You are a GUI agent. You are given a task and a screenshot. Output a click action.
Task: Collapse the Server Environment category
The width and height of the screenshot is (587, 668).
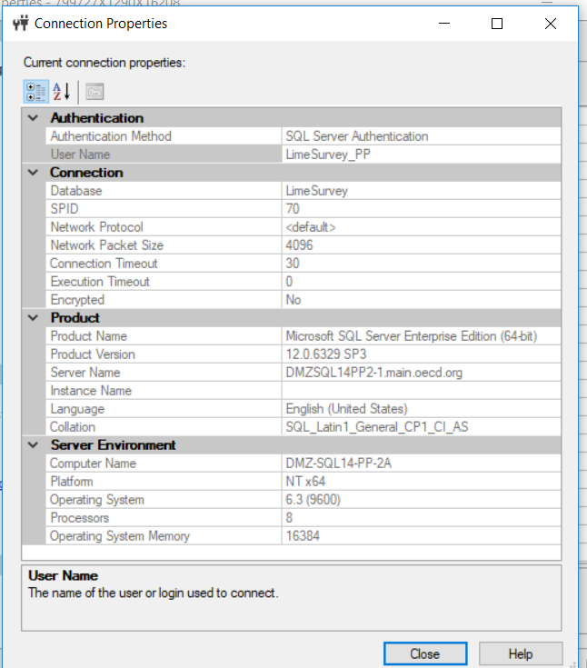pos(34,445)
